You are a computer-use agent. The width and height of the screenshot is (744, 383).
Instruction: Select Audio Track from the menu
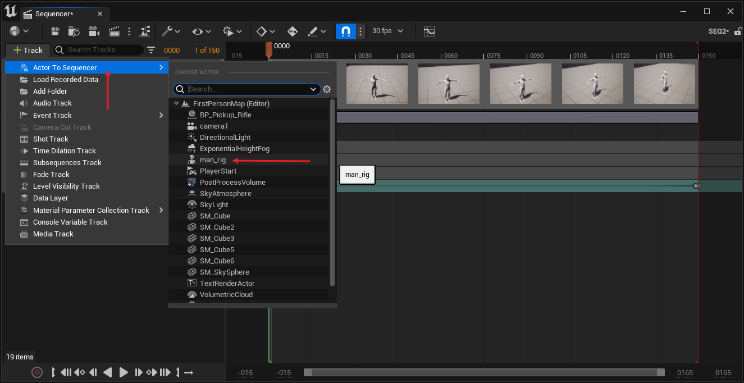(x=52, y=103)
